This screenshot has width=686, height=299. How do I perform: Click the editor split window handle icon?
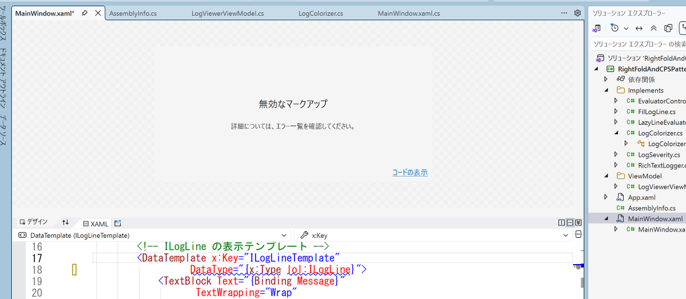578,234
